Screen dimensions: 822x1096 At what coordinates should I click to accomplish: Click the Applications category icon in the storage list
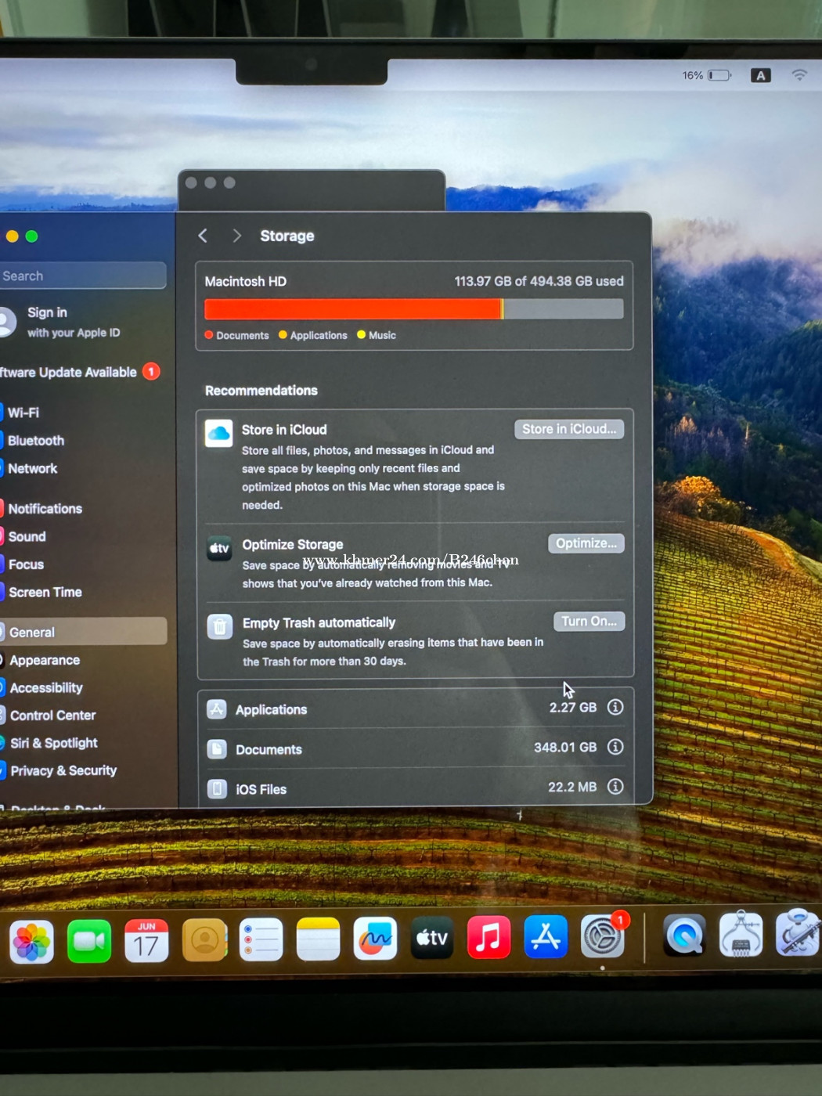point(217,709)
